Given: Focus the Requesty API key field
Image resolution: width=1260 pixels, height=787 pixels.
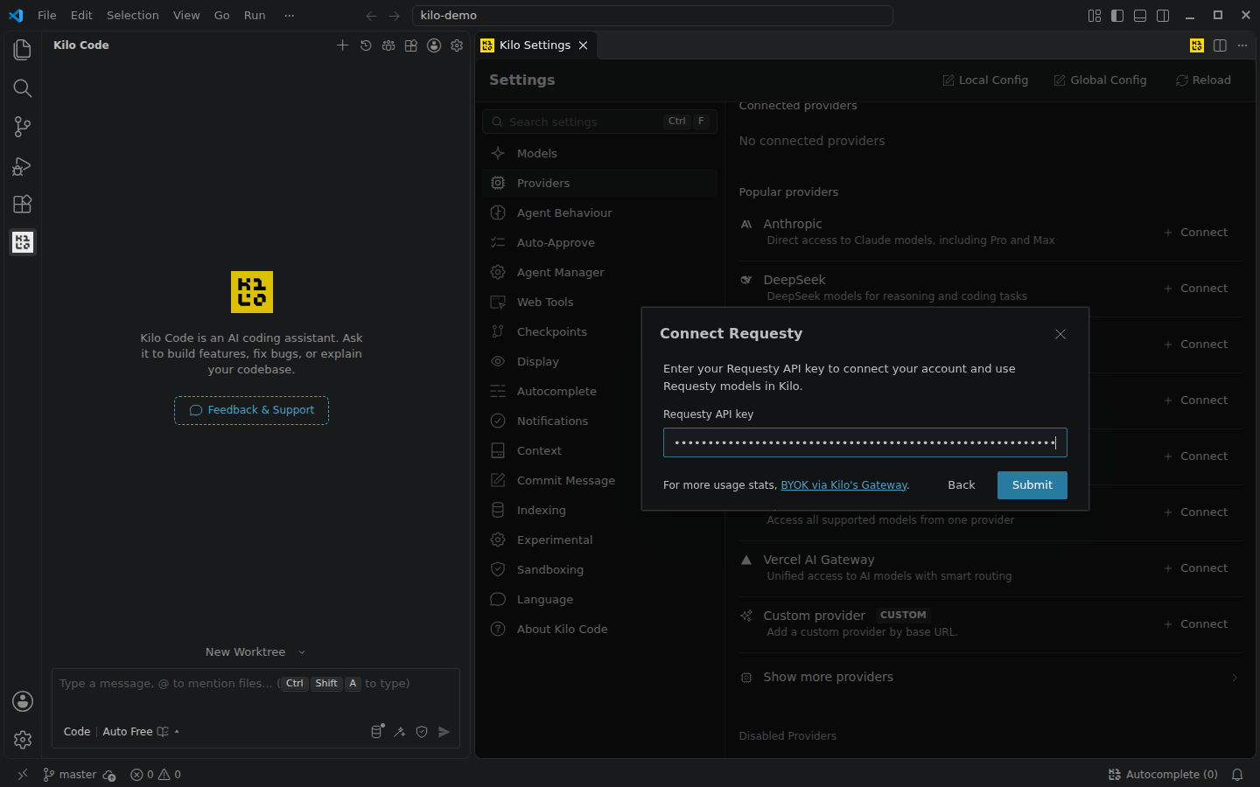Looking at the screenshot, I should pos(865,442).
